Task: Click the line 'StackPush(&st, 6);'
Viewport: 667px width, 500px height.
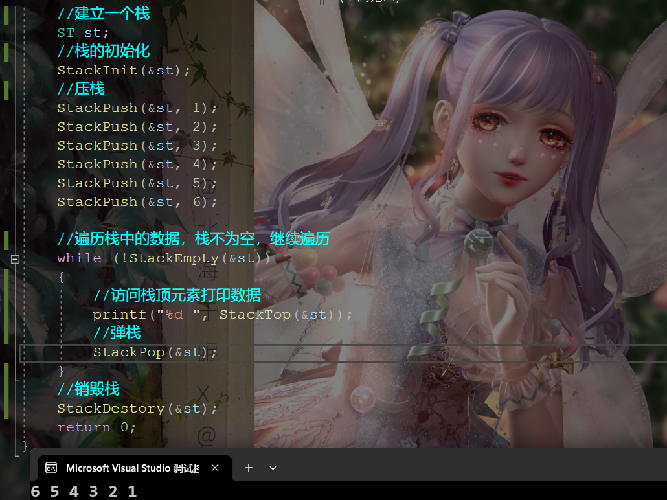Action: (x=137, y=201)
